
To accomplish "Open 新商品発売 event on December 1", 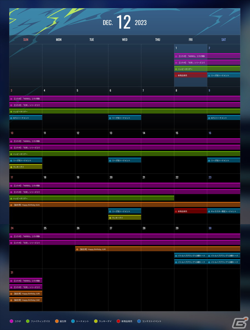I will 191,75.
